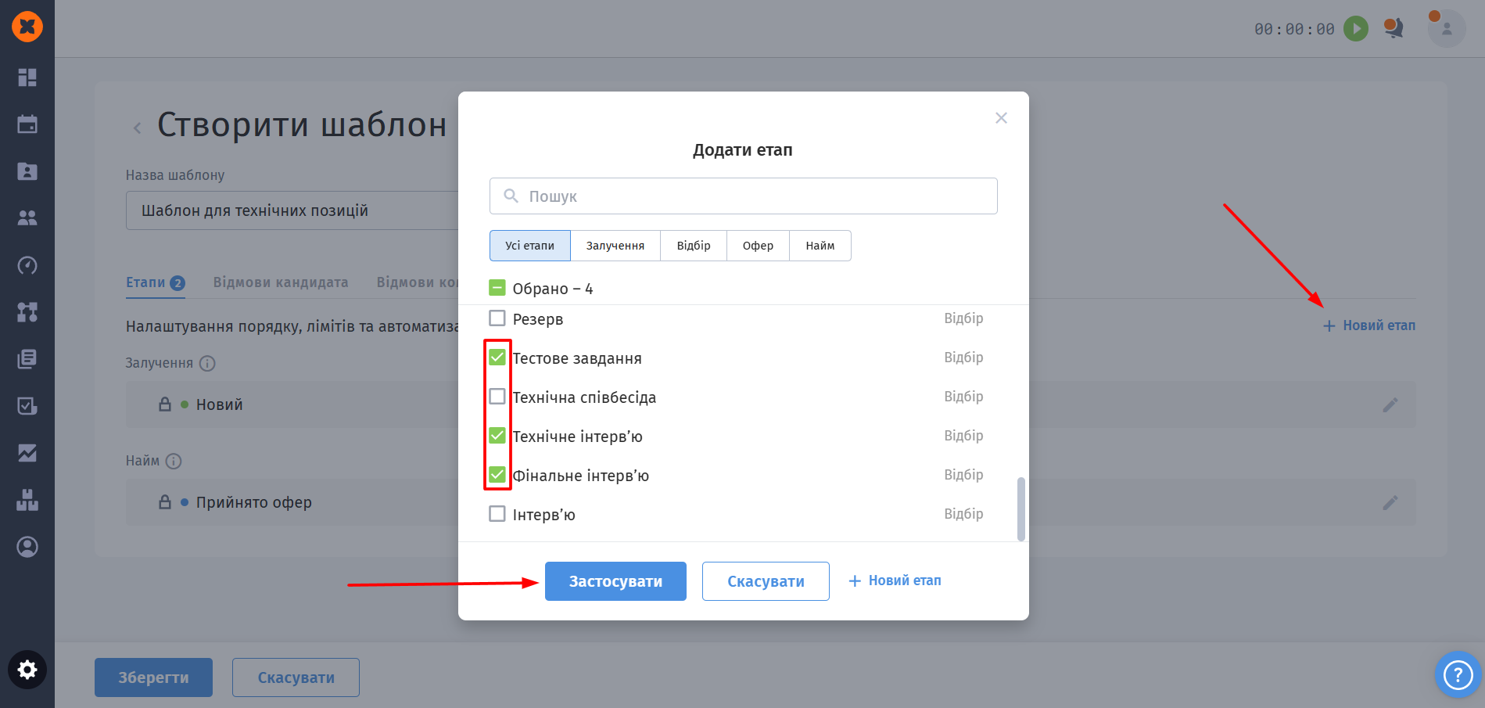Click Новий етап link inside the dialog
Image resolution: width=1485 pixels, height=708 pixels.
point(895,580)
